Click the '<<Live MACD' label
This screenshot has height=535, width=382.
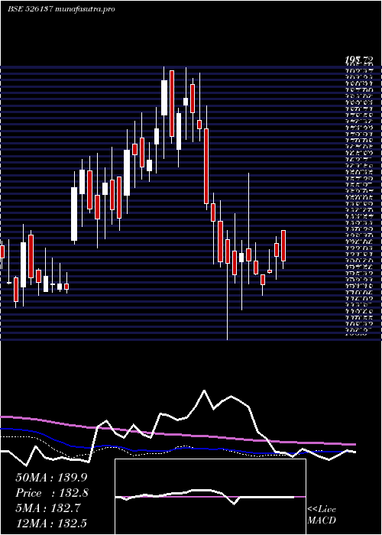click(x=322, y=515)
